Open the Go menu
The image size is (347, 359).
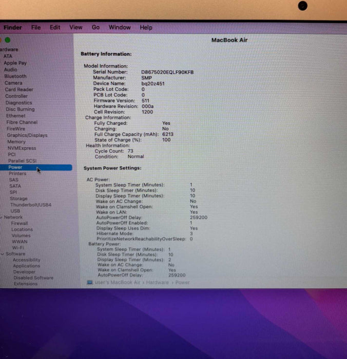coord(95,28)
